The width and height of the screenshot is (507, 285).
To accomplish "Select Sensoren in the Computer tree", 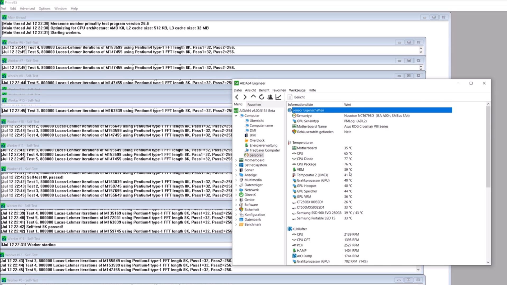I will pos(256,155).
